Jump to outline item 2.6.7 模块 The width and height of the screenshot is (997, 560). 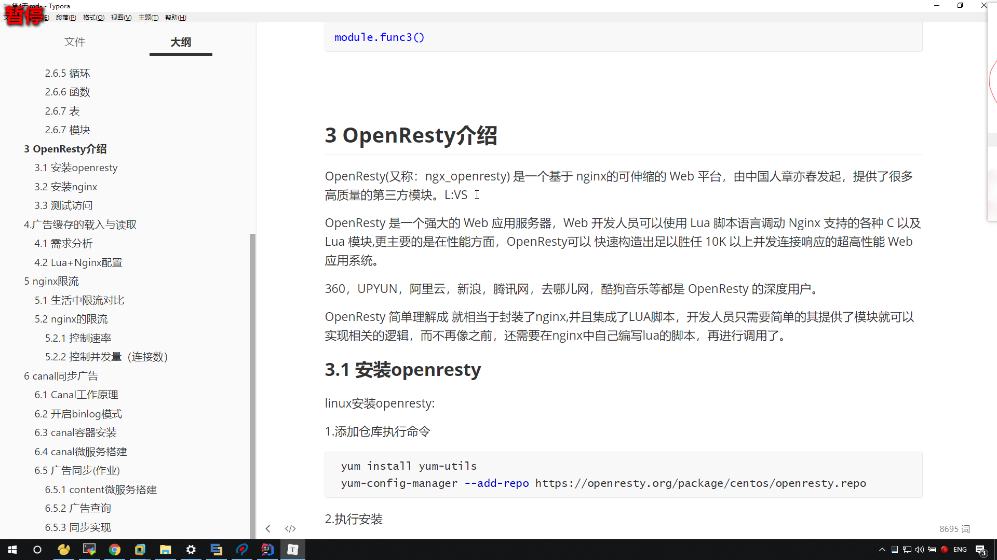(68, 130)
